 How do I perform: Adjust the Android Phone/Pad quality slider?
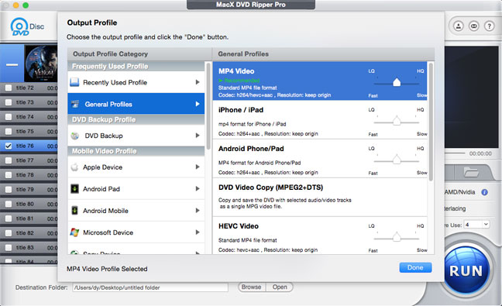tap(397, 160)
